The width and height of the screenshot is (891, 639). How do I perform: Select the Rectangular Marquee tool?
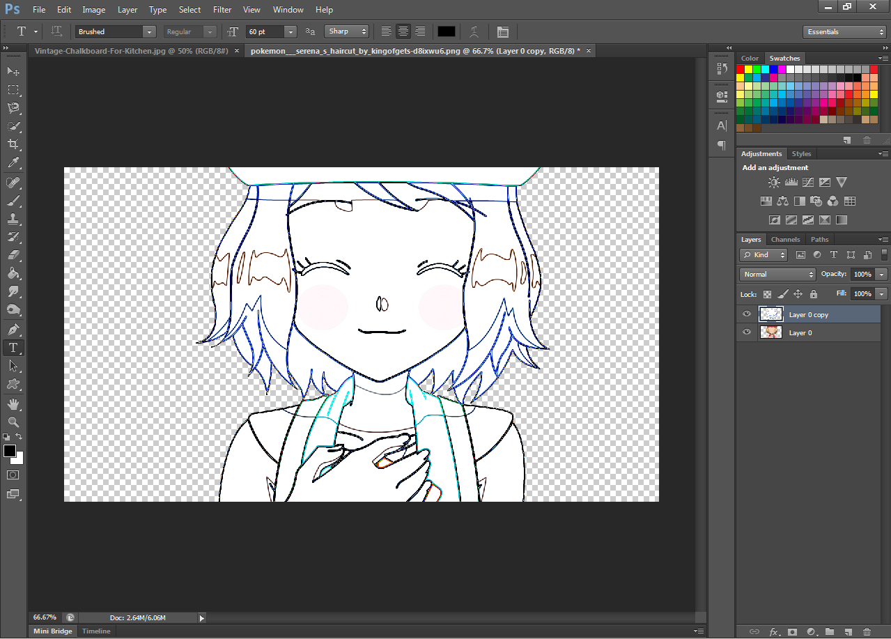pyautogui.click(x=13, y=90)
